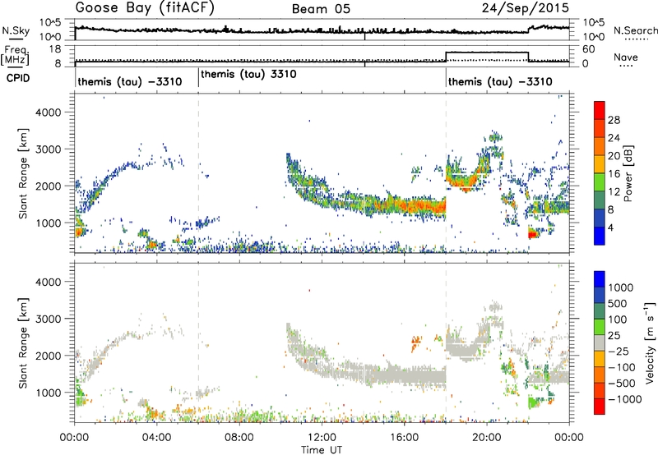Image resolution: width=658 pixels, height=455 pixels.
Task: Click the 'Velocity [m s-1]' colorbar title
Action: [x=650, y=342]
